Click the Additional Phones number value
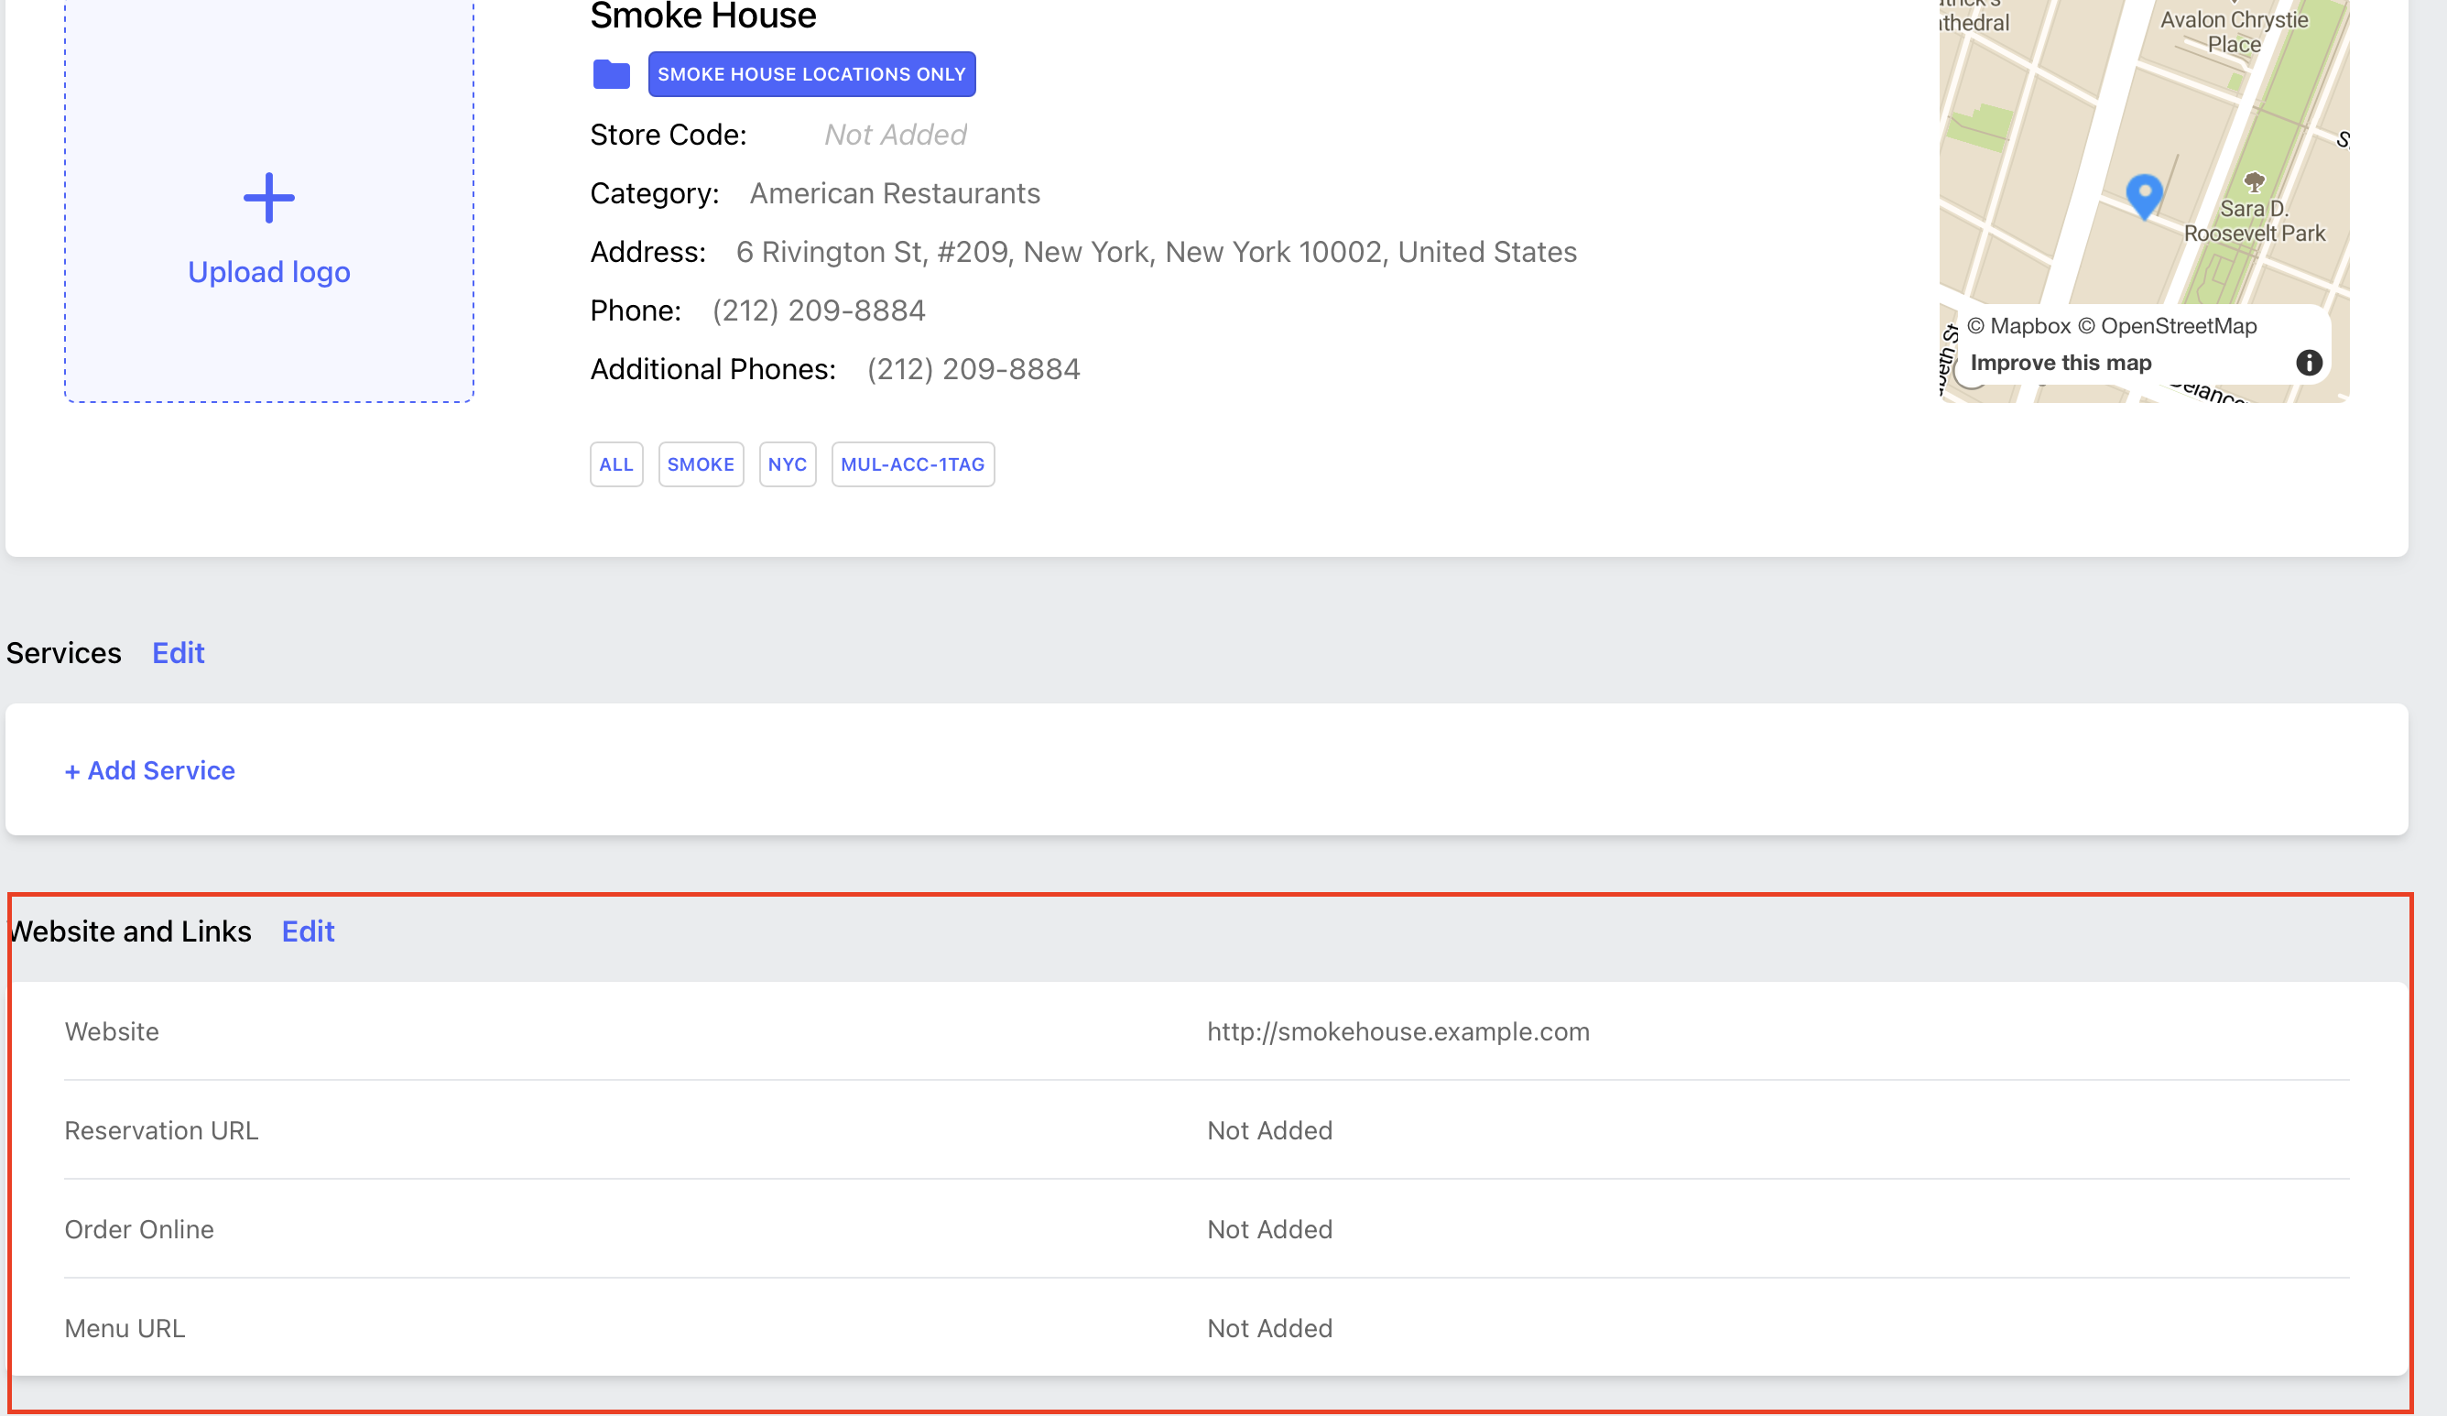The height and width of the screenshot is (1416, 2447). point(973,369)
